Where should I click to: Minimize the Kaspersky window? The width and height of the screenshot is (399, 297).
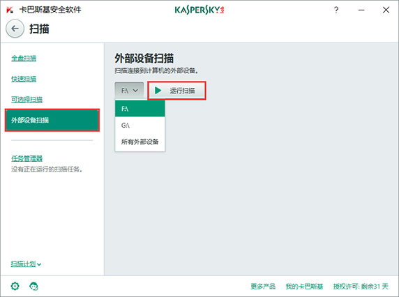[x=361, y=10]
